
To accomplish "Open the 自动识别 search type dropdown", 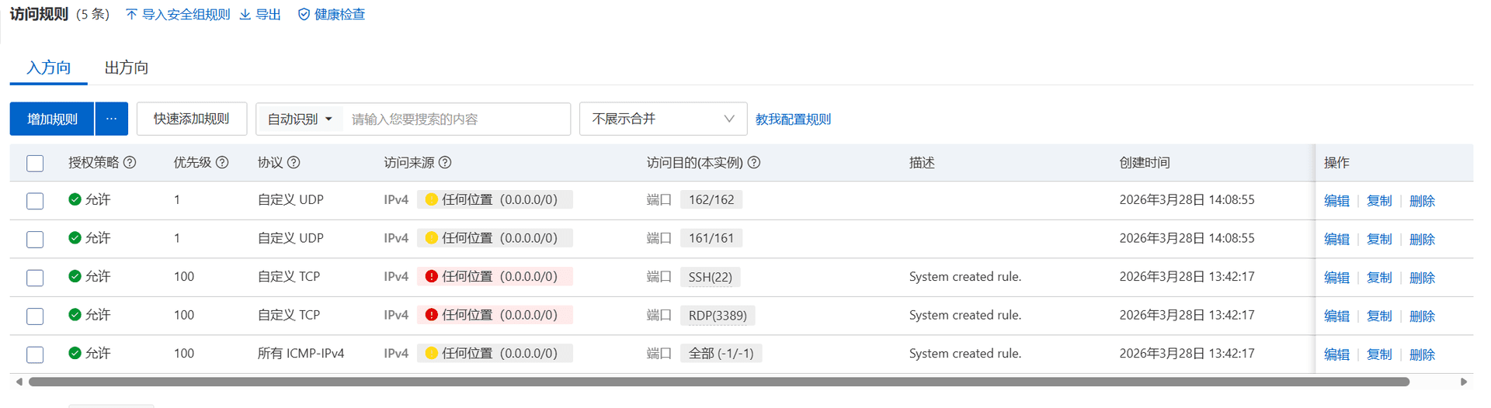I will point(300,119).
